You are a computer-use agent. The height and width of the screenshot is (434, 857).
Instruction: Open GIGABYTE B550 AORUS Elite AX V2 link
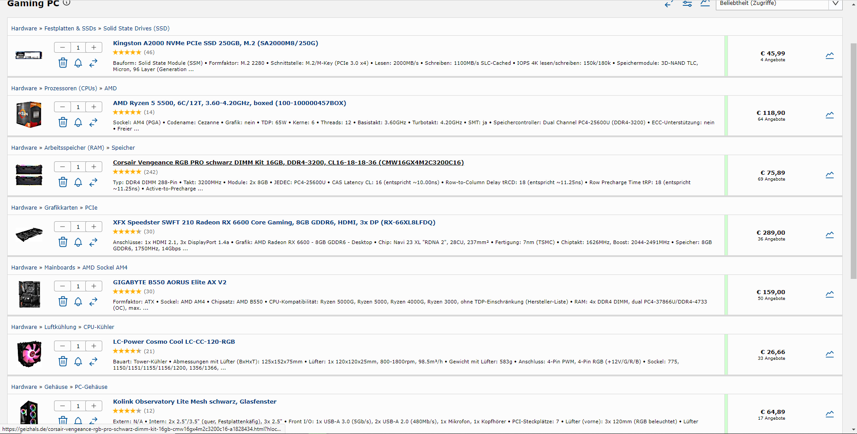(x=170, y=282)
